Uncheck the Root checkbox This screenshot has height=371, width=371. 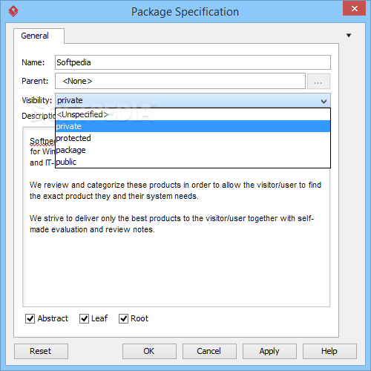pos(123,318)
